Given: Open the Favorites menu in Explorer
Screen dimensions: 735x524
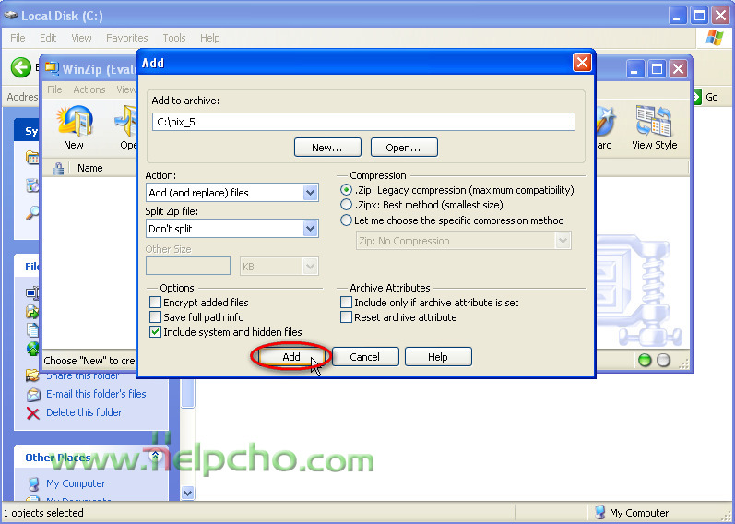Looking at the screenshot, I should tap(127, 38).
